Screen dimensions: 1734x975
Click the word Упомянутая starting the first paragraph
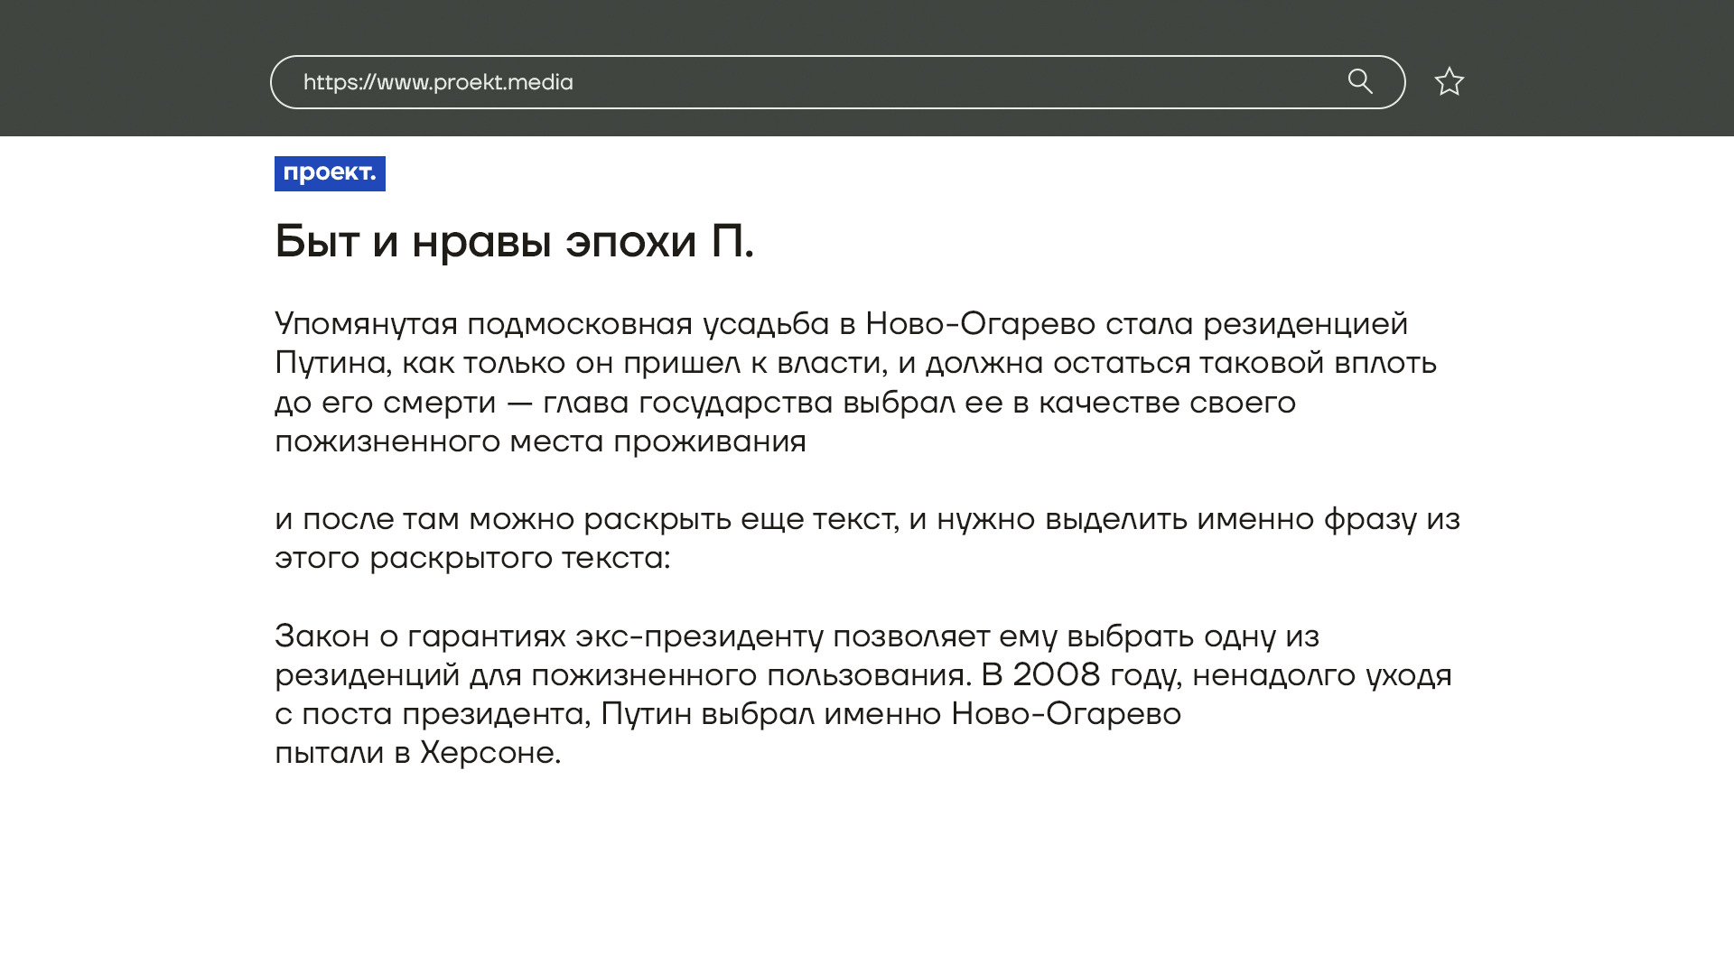(366, 323)
